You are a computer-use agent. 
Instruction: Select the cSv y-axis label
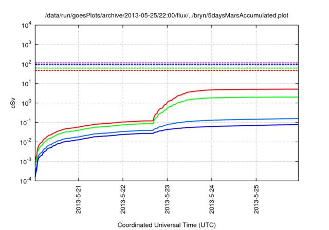click(x=13, y=103)
